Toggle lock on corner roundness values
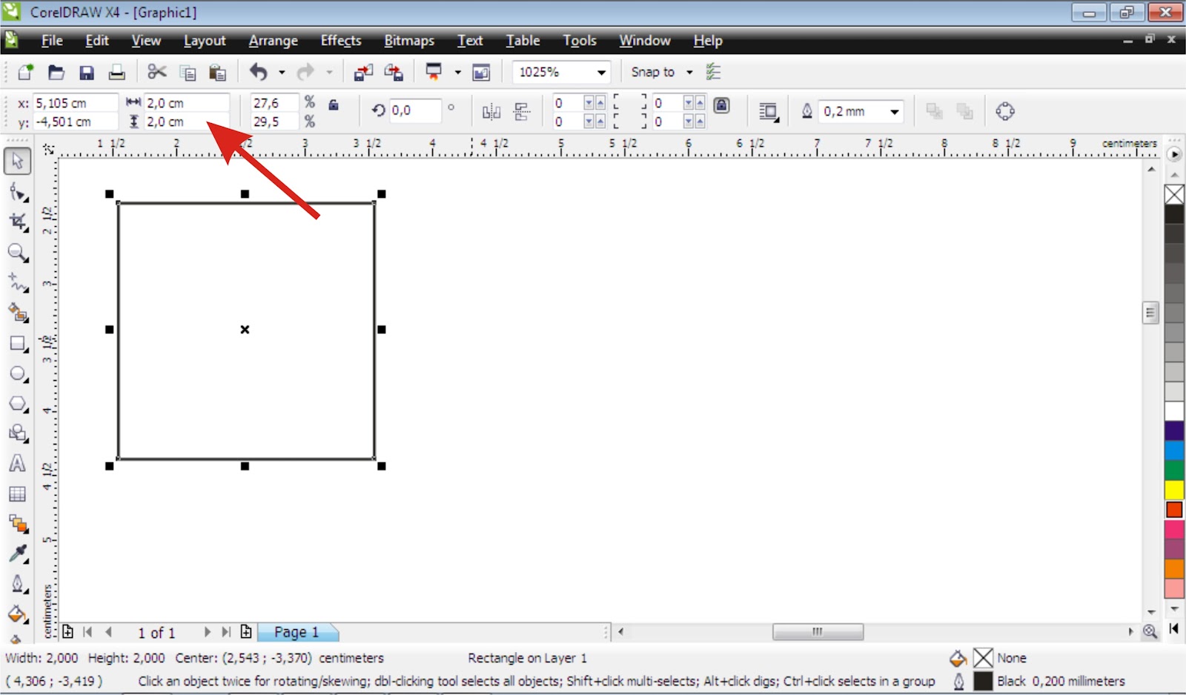 tap(721, 106)
